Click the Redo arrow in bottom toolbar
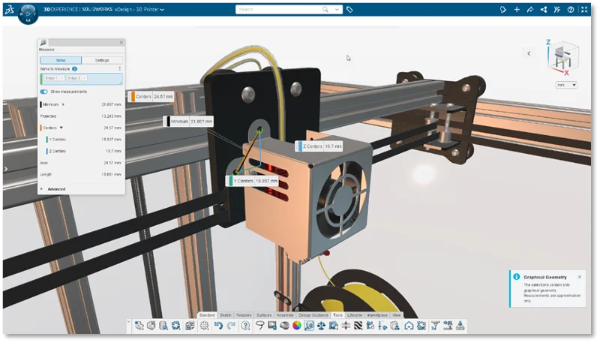The width and height of the screenshot is (600, 343). tap(231, 326)
